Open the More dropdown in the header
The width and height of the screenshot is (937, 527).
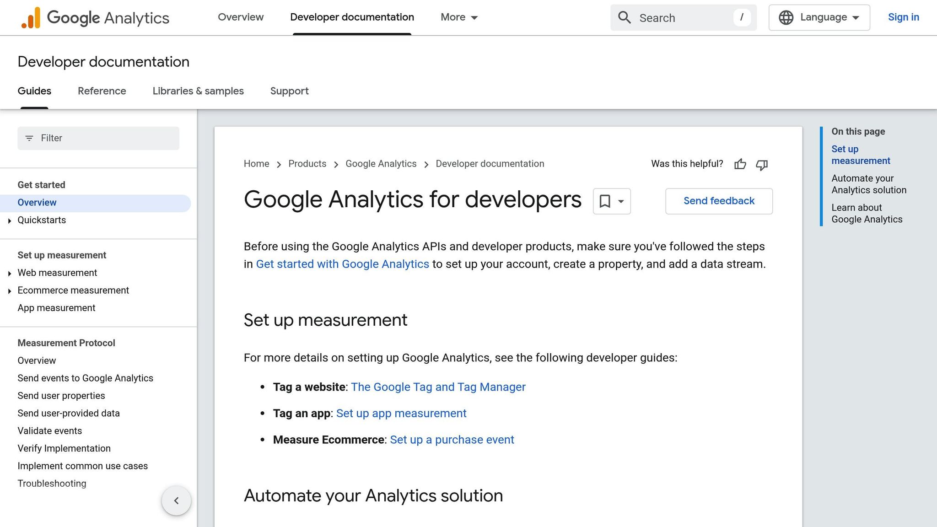coord(458,17)
